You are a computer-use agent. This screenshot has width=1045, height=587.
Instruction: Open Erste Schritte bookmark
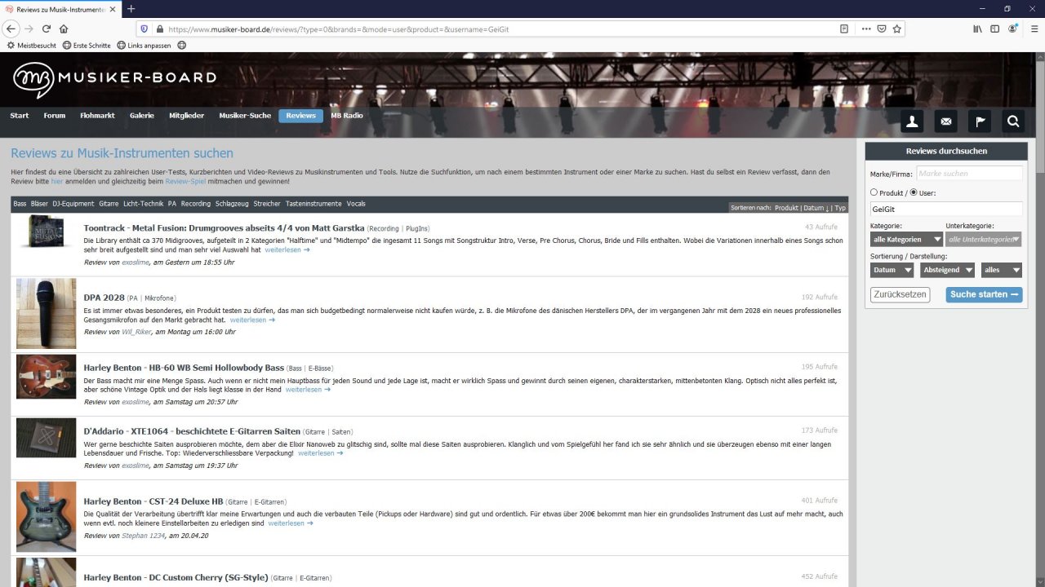(x=87, y=46)
